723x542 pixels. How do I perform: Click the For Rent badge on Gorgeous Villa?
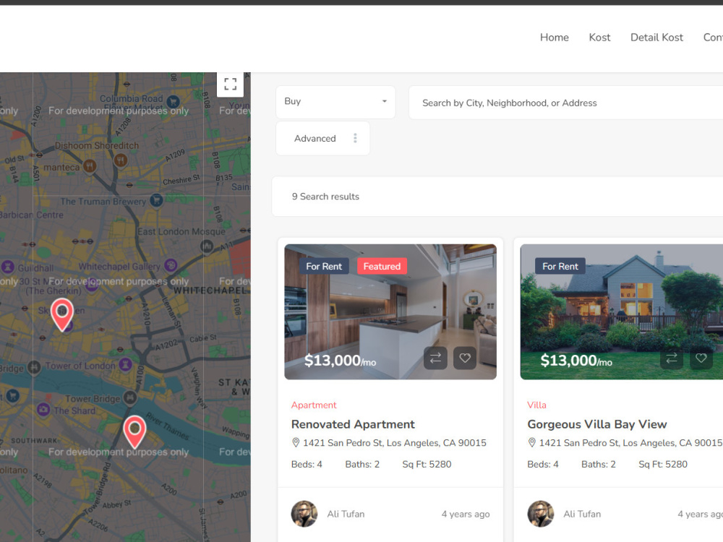point(560,267)
